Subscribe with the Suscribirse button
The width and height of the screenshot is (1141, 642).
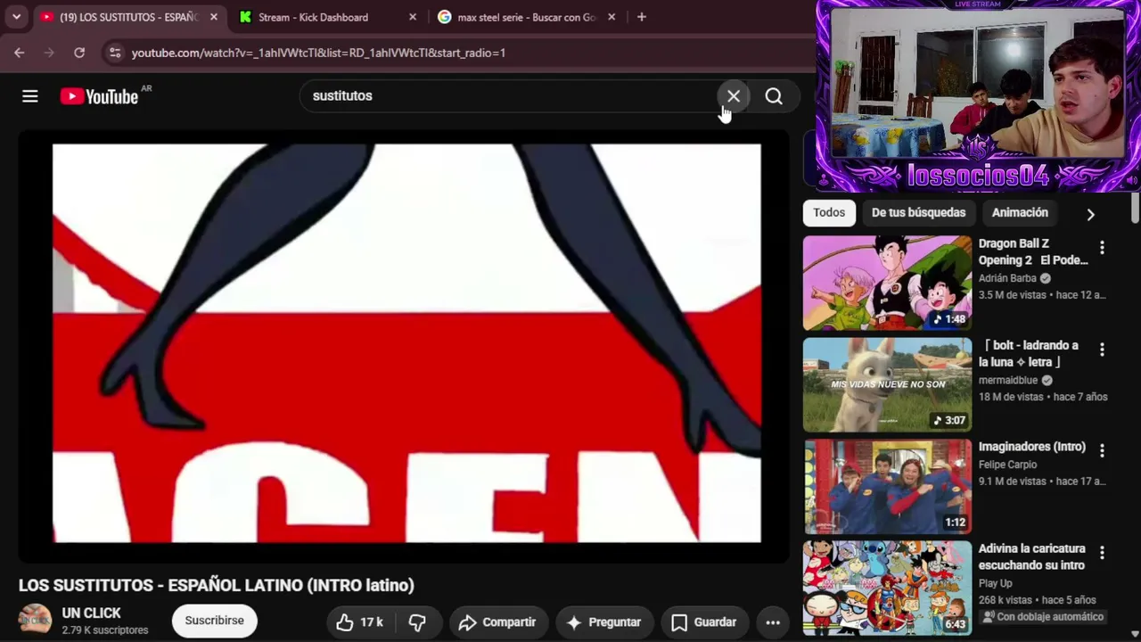point(214,621)
